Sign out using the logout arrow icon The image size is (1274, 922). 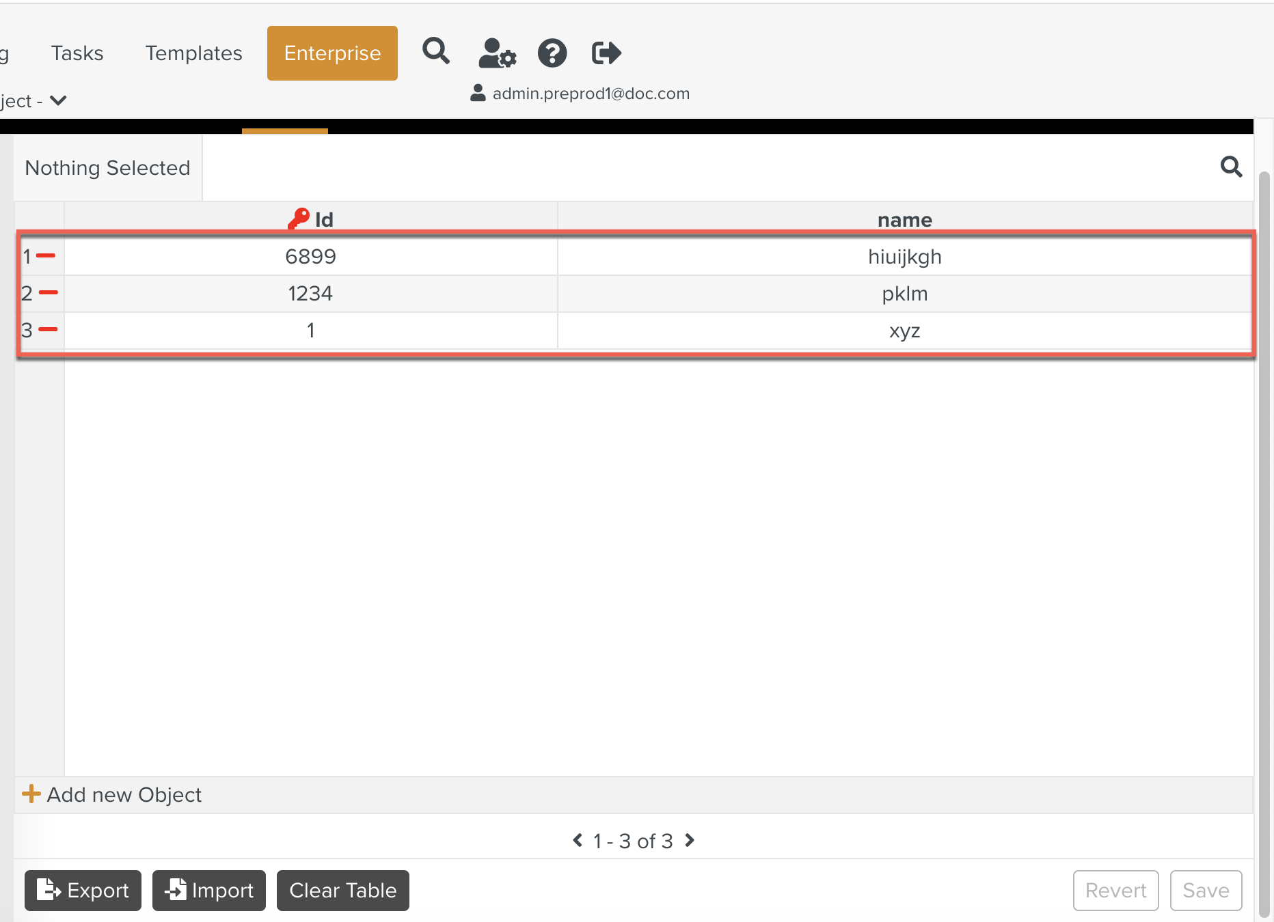coord(606,53)
